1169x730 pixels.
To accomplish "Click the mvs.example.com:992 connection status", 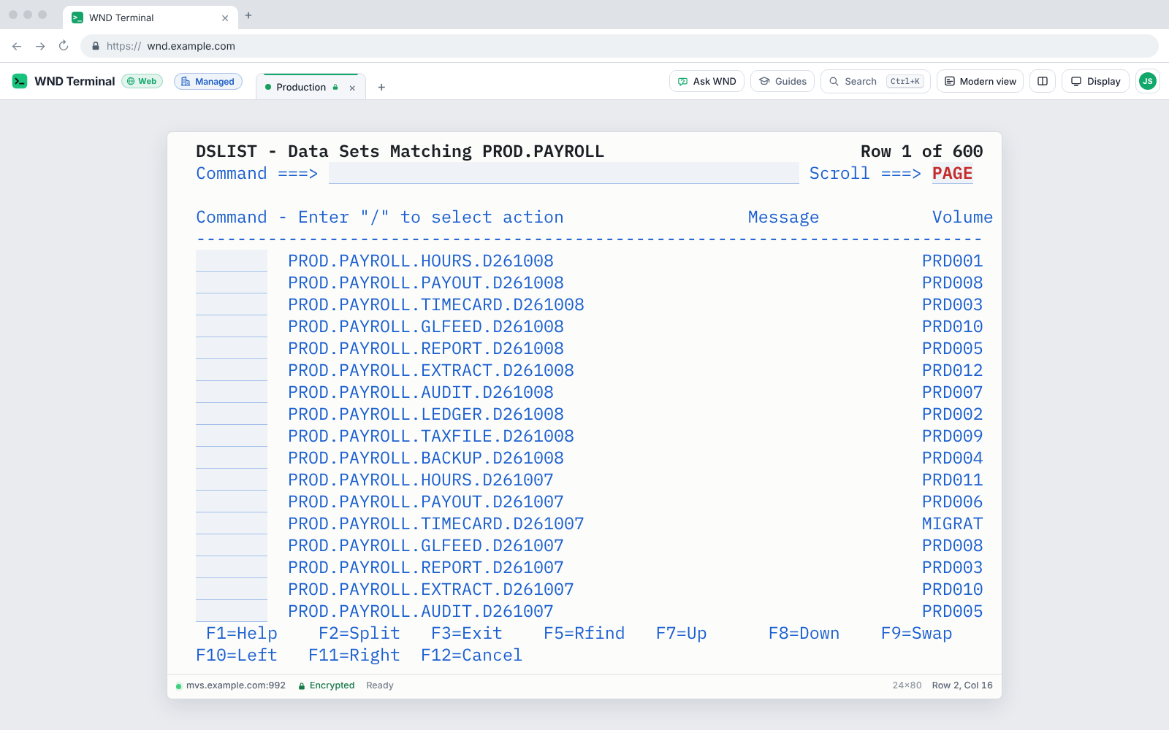I will tap(231, 685).
